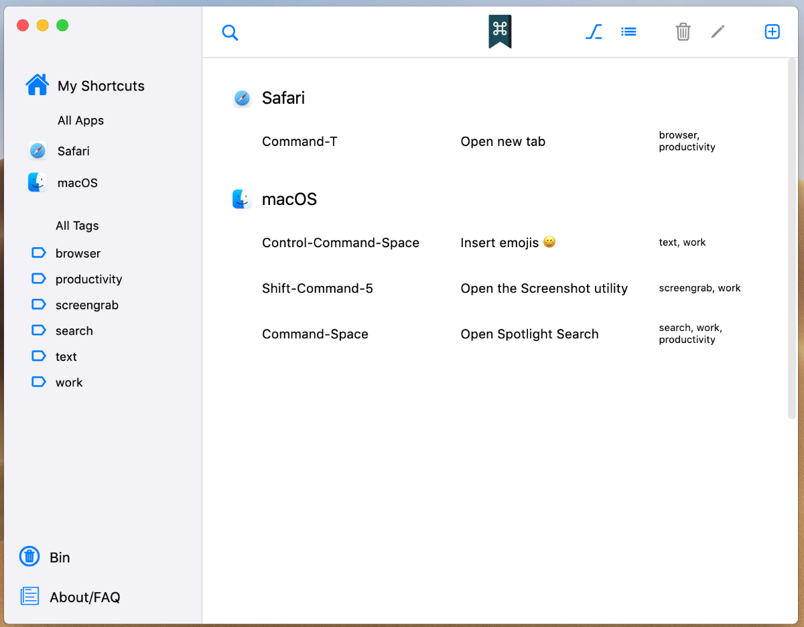Minimize window with yellow button

pyautogui.click(x=42, y=25)
